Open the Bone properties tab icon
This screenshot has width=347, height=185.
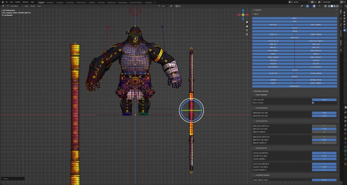(x=345, y=155)
